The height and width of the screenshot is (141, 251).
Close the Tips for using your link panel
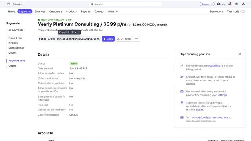240,54
